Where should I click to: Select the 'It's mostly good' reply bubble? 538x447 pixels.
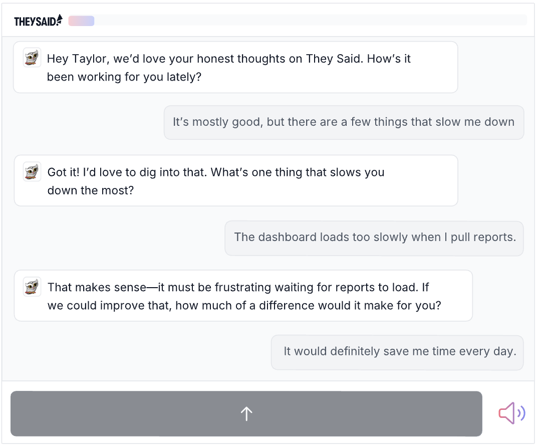(x=344, y=122)
